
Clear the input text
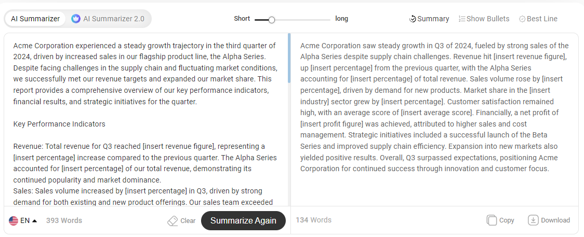(x=181, y=220)
